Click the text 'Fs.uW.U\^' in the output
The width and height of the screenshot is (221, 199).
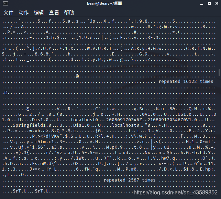[44, 164]
